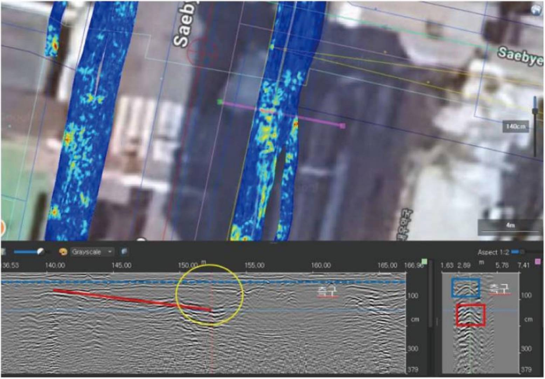Click the blue box in cross-section view

click(465, 288)
